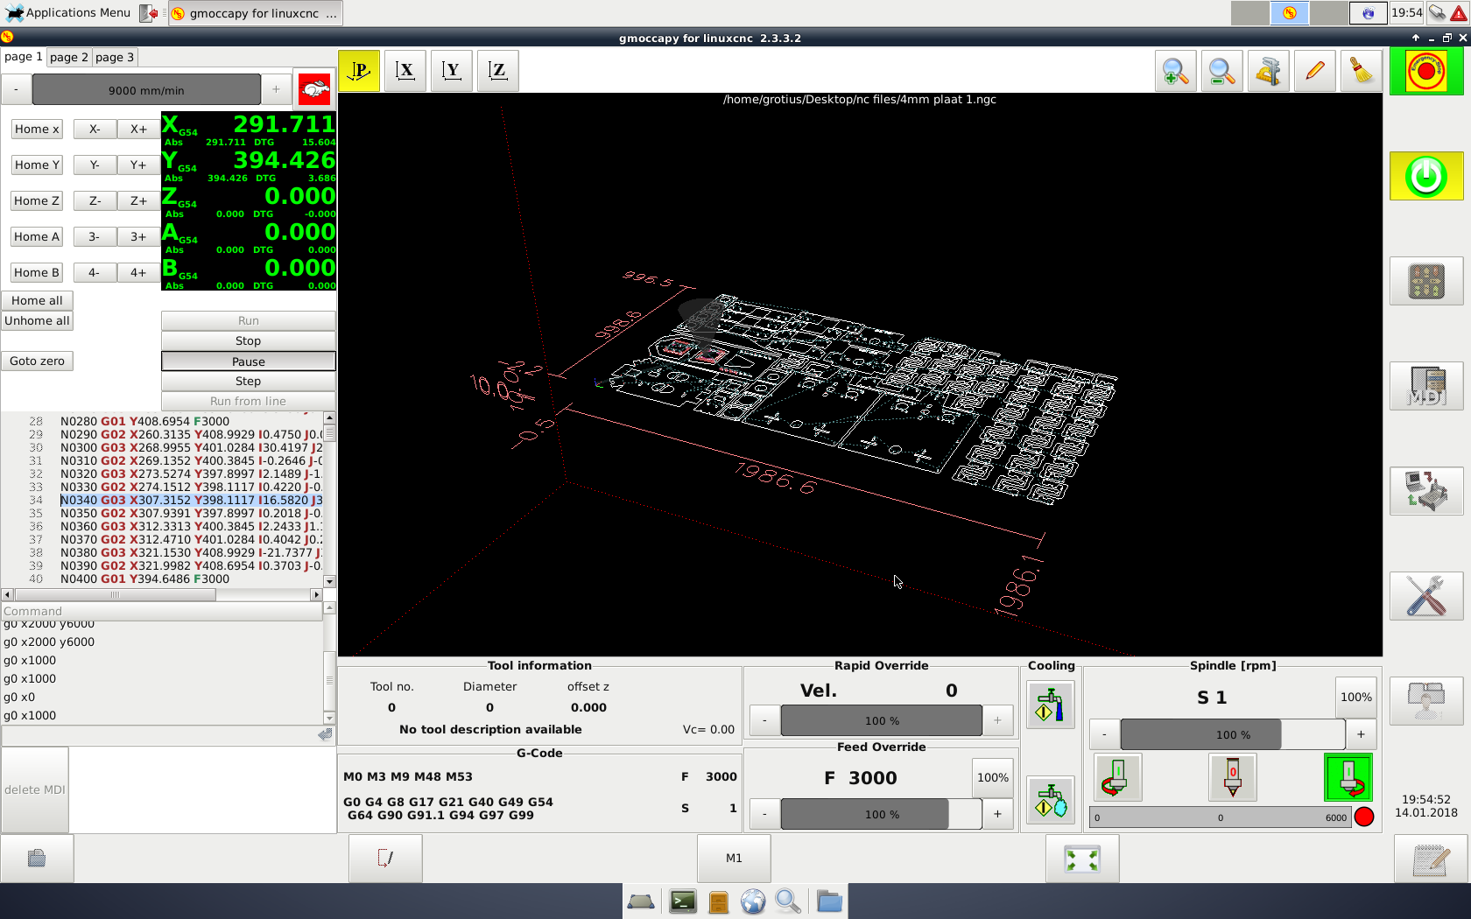Decrease jog velocity with minus button
Screen dimensions: 1471x919
coord(16,89)
